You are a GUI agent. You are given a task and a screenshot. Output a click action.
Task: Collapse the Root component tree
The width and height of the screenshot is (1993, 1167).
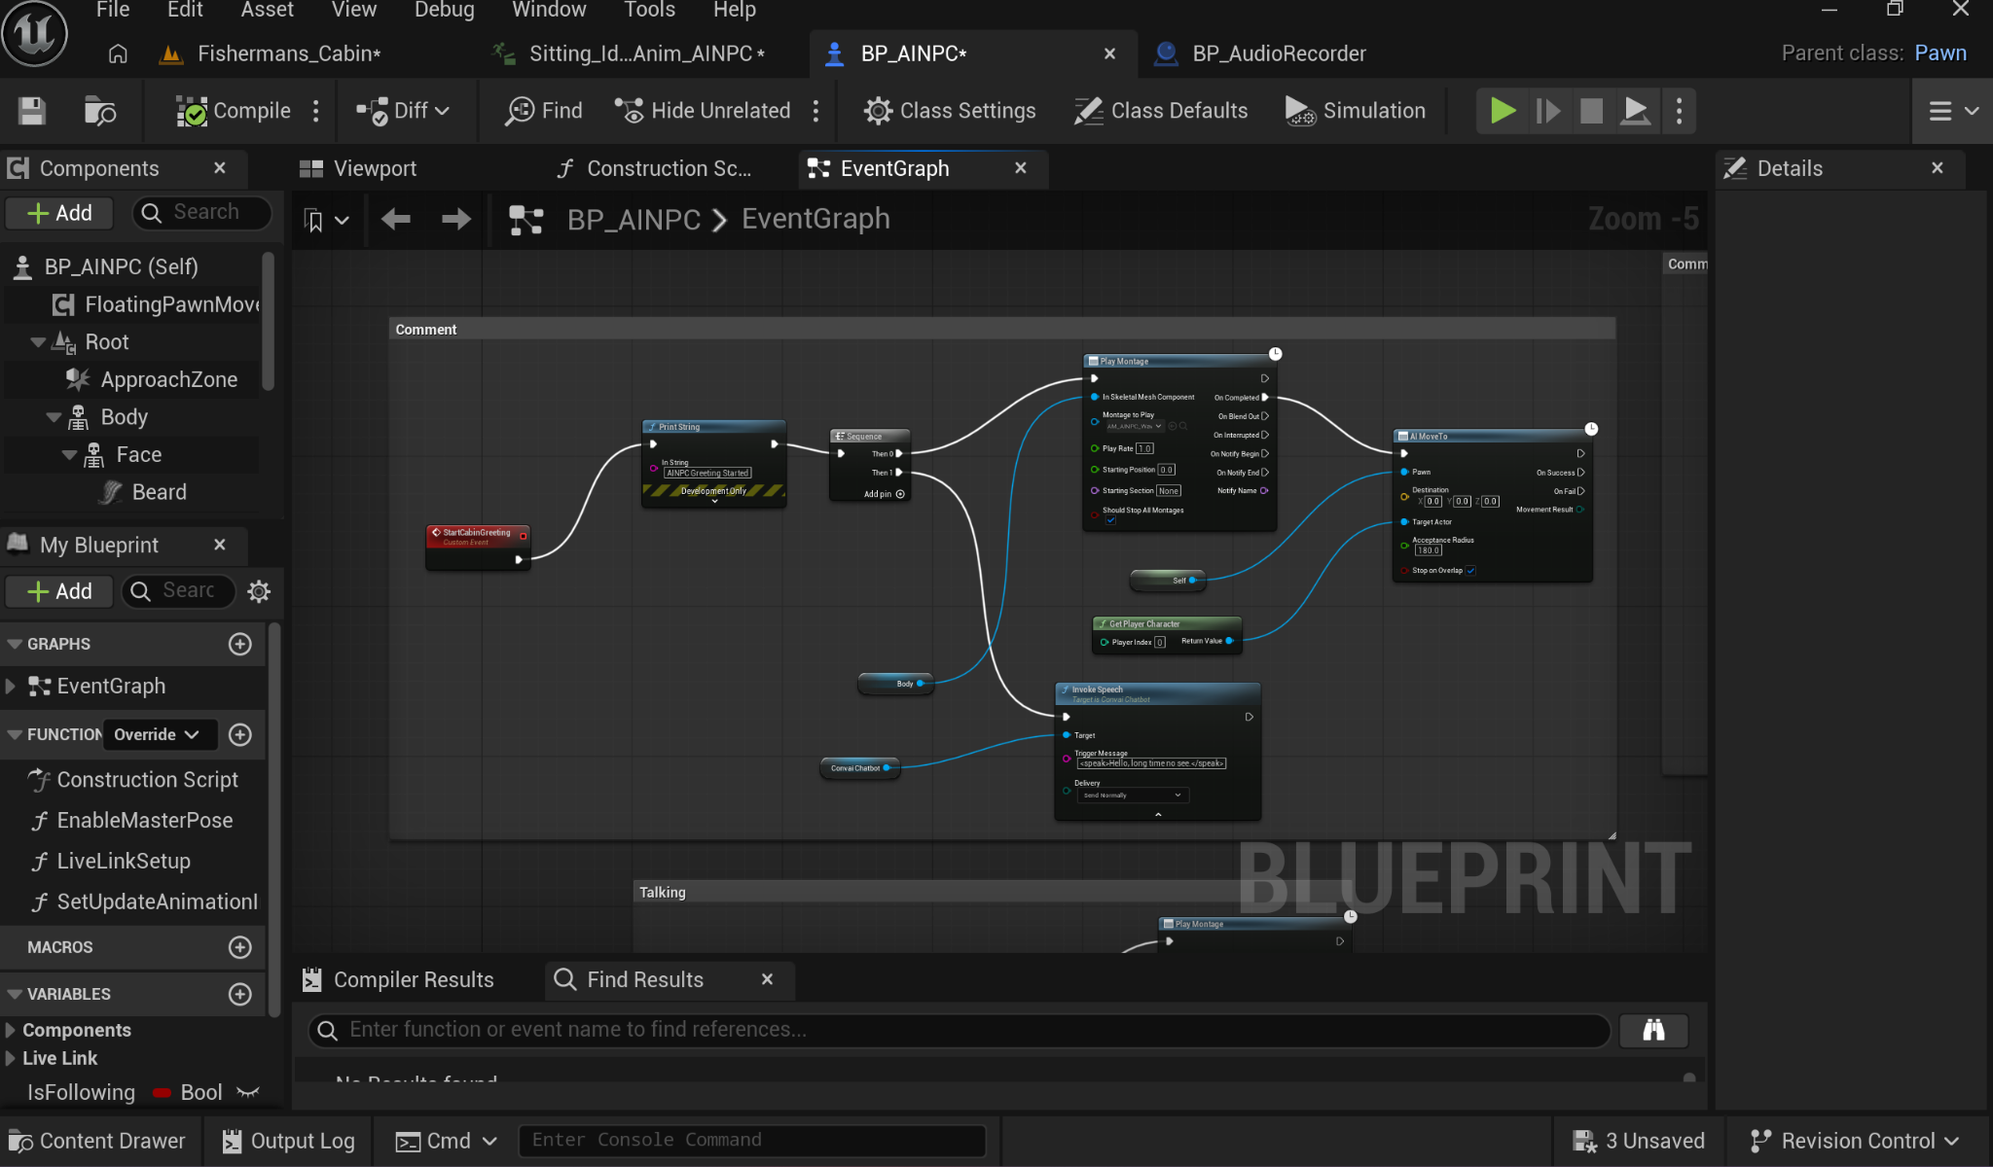click(x=38, y=342)
